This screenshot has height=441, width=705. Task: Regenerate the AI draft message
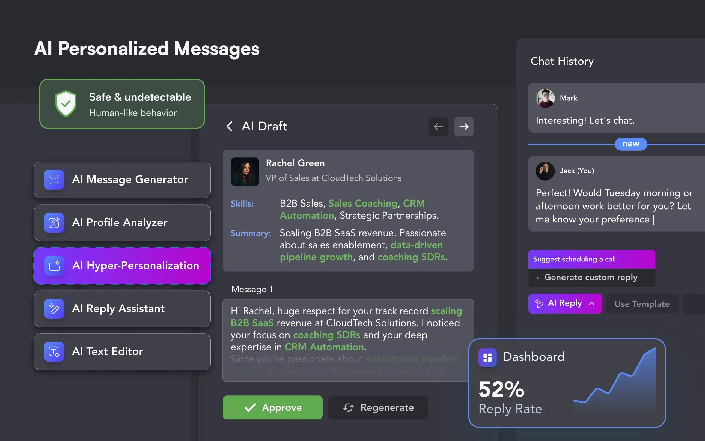tap(378, 407)
